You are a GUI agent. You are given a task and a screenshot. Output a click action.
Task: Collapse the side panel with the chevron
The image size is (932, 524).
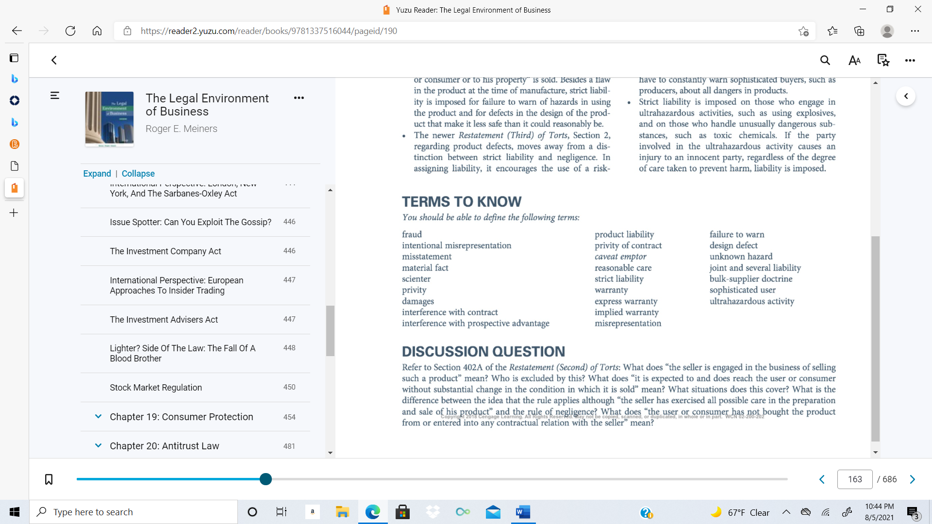[906, 96]
